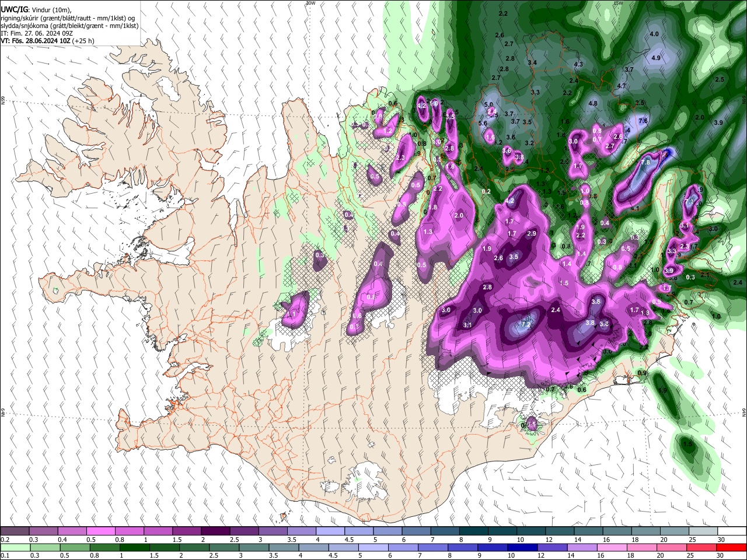The width and height of the screenshot is (747, 560).
Task: Click the dark green swatch in the rain legend
Action: pos(135,547)
